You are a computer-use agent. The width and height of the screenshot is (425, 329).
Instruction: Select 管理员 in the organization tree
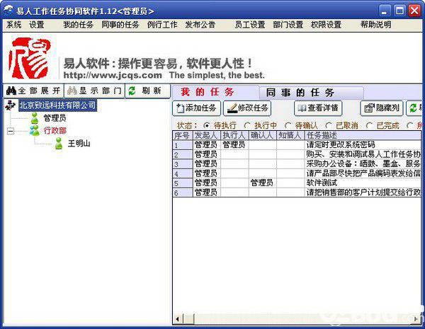(55, 118)
